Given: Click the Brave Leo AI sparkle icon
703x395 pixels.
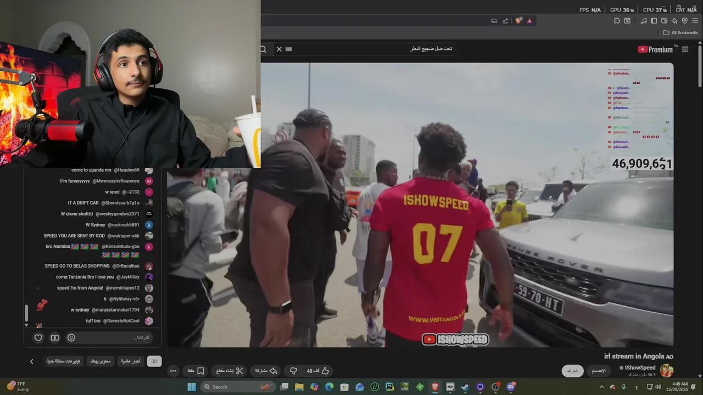Looking at the screenshot, I should tap(674, 21).
